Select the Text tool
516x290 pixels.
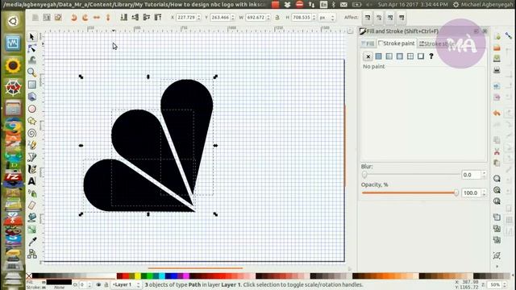coord(32,181)
